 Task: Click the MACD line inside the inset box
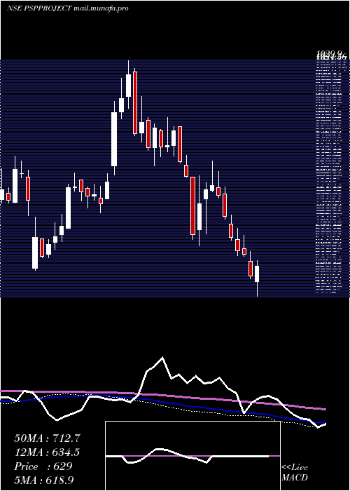(188, 456)
